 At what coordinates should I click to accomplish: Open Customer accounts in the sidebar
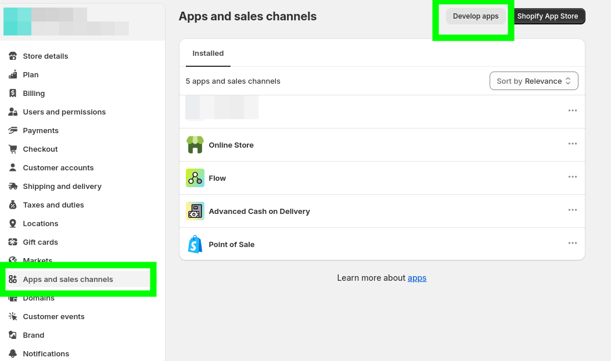pos(58,168)
